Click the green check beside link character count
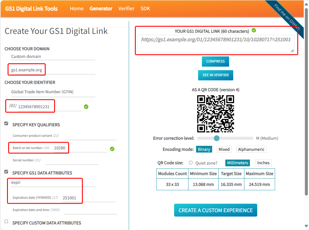Image resolution: width=309 pixels, height=230 pixels. [x=254, y=30]
